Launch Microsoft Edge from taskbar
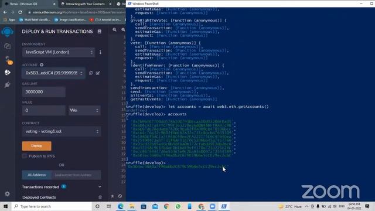Viewport: 375px width, 211px height. (x=121, y=206)
